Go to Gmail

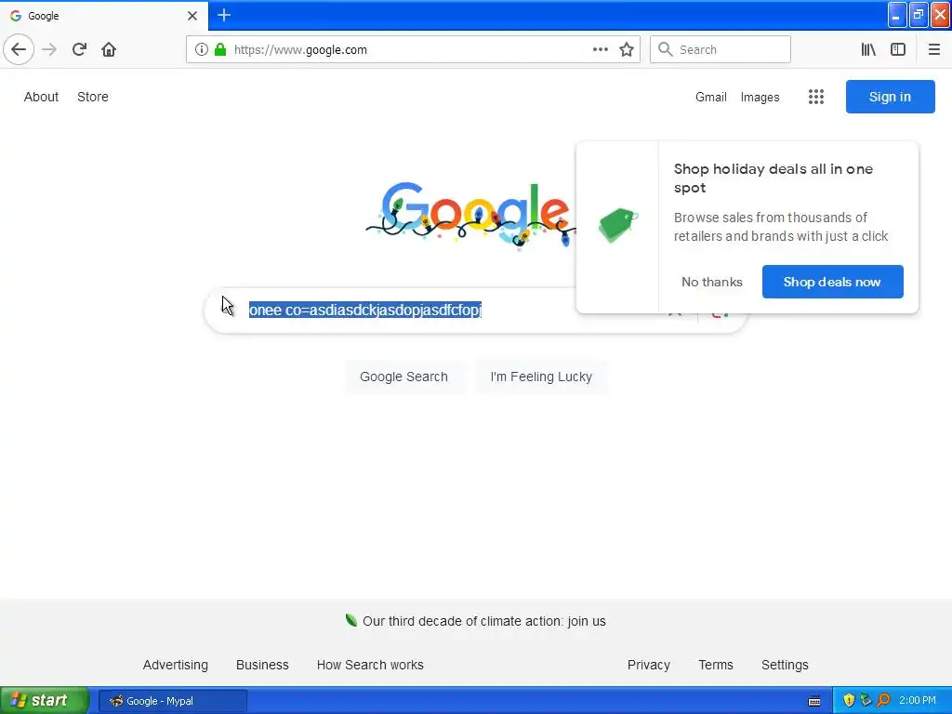[x=711, y=97]
